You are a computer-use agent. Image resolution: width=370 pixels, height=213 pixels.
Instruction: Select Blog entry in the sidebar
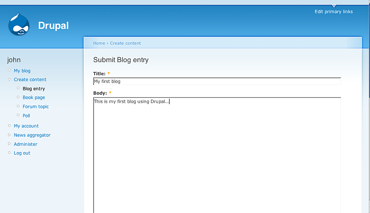pos(34,89)
